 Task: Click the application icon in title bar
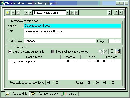click(x=3, y=3)
